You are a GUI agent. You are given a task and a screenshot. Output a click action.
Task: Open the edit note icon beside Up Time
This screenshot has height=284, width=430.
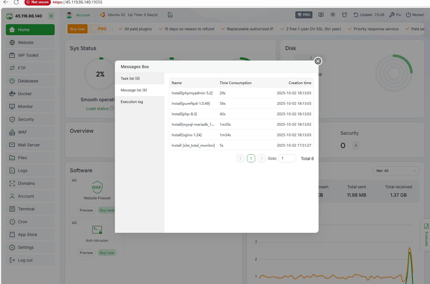coord(170,15)
